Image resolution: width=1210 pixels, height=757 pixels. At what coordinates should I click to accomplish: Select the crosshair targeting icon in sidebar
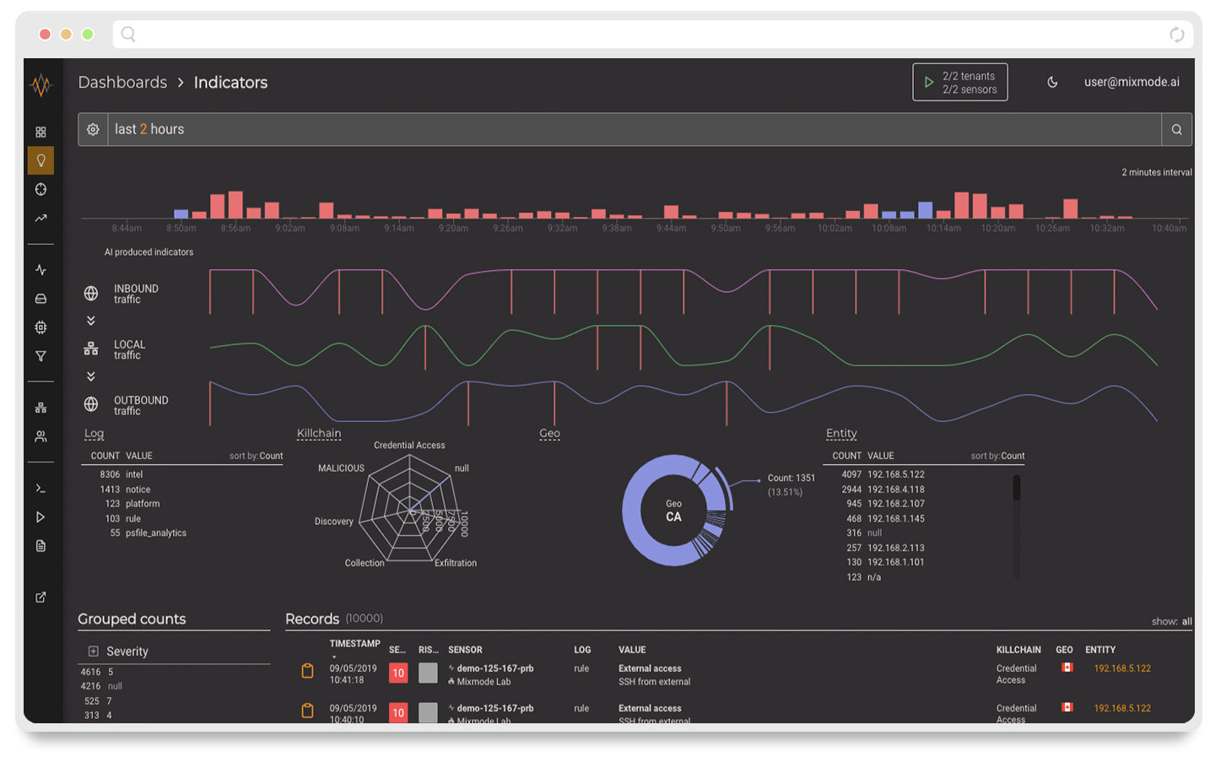coord(41,189)
